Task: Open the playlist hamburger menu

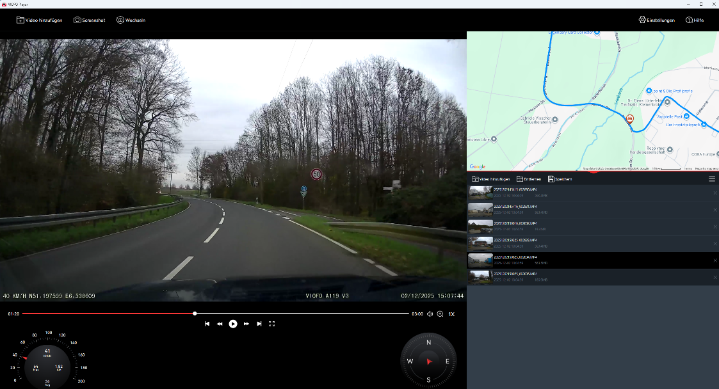Action: (x=712, y=179)
